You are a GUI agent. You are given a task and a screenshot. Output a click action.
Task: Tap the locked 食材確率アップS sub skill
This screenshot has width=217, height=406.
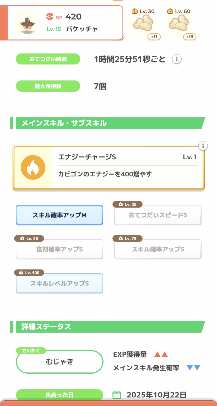(59, 249)
